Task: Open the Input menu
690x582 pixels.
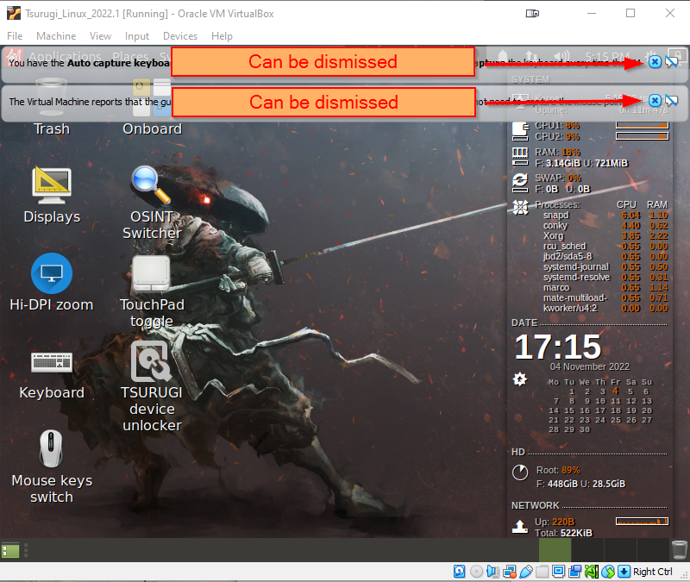Action: click(137, 36)
